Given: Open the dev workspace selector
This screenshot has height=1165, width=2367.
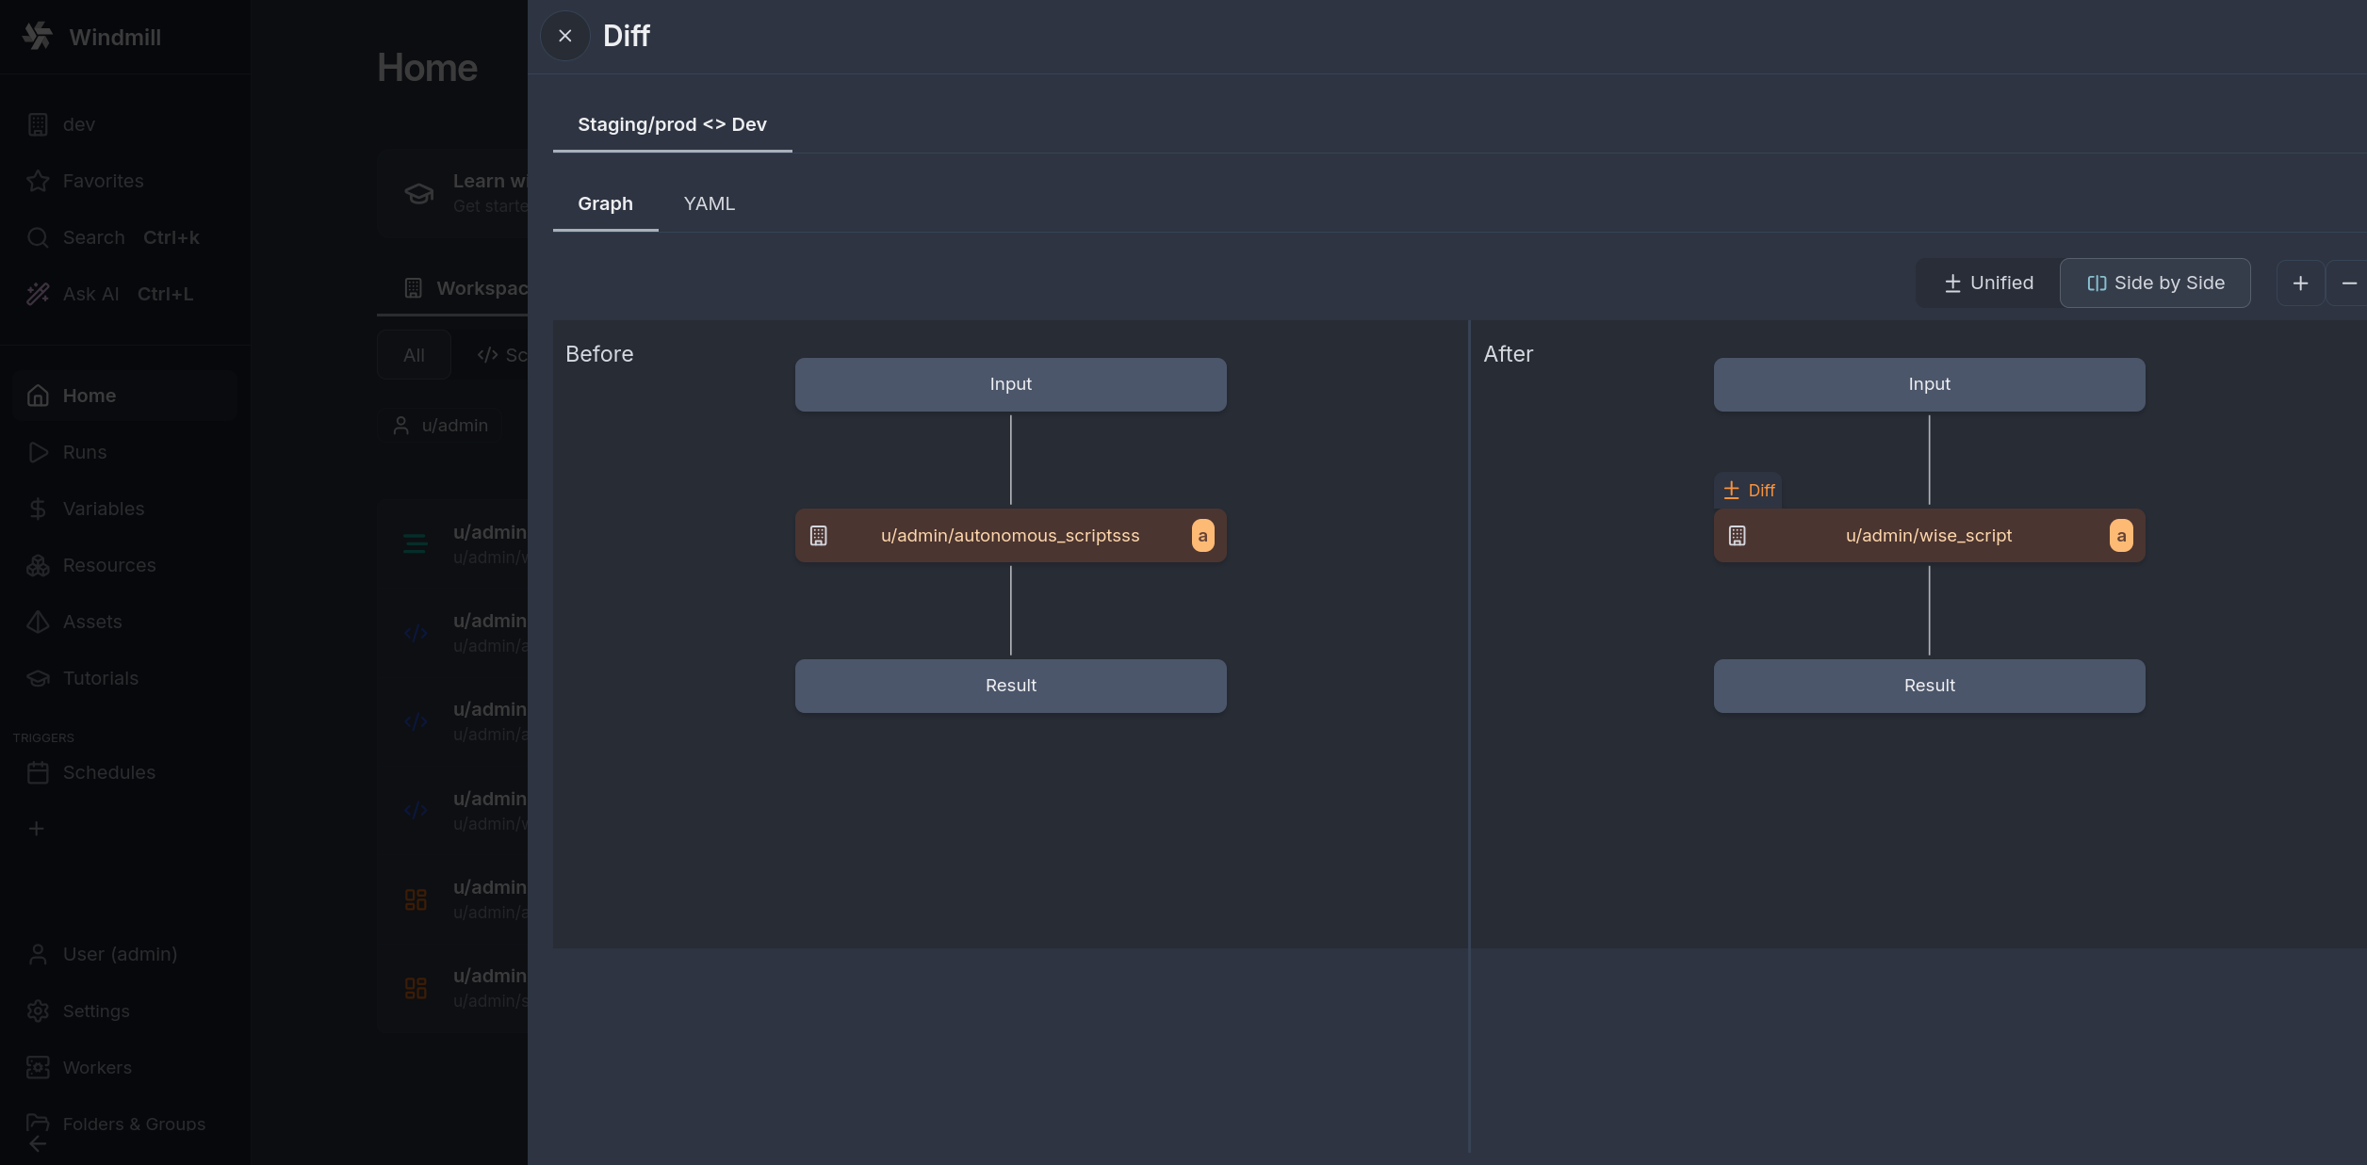Looking at the screenshot, I should click(x=78, y=124).
